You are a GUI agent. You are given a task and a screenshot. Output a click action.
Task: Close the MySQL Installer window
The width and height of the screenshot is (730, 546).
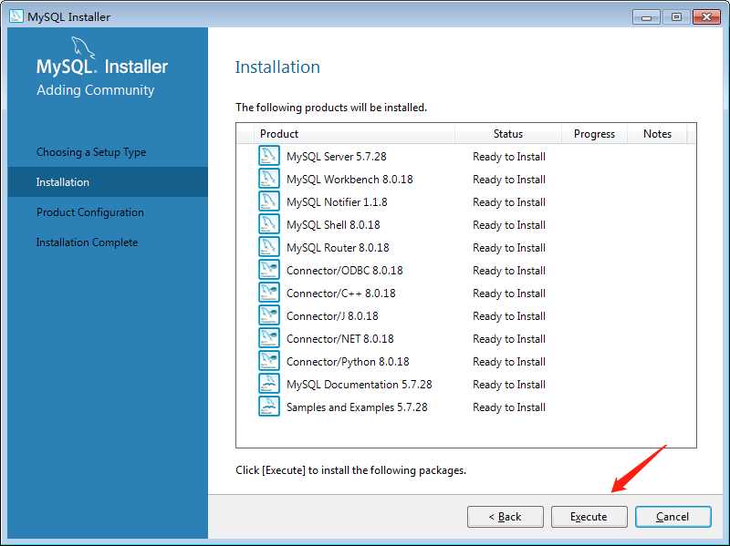click(706, 17)
